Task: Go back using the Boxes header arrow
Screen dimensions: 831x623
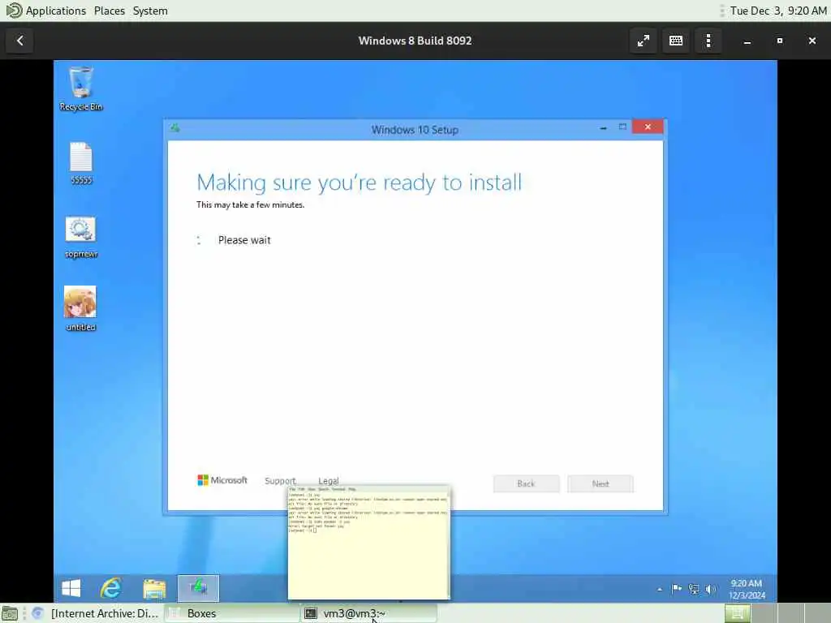Action: pyautogui.click(x=20, y=41)
